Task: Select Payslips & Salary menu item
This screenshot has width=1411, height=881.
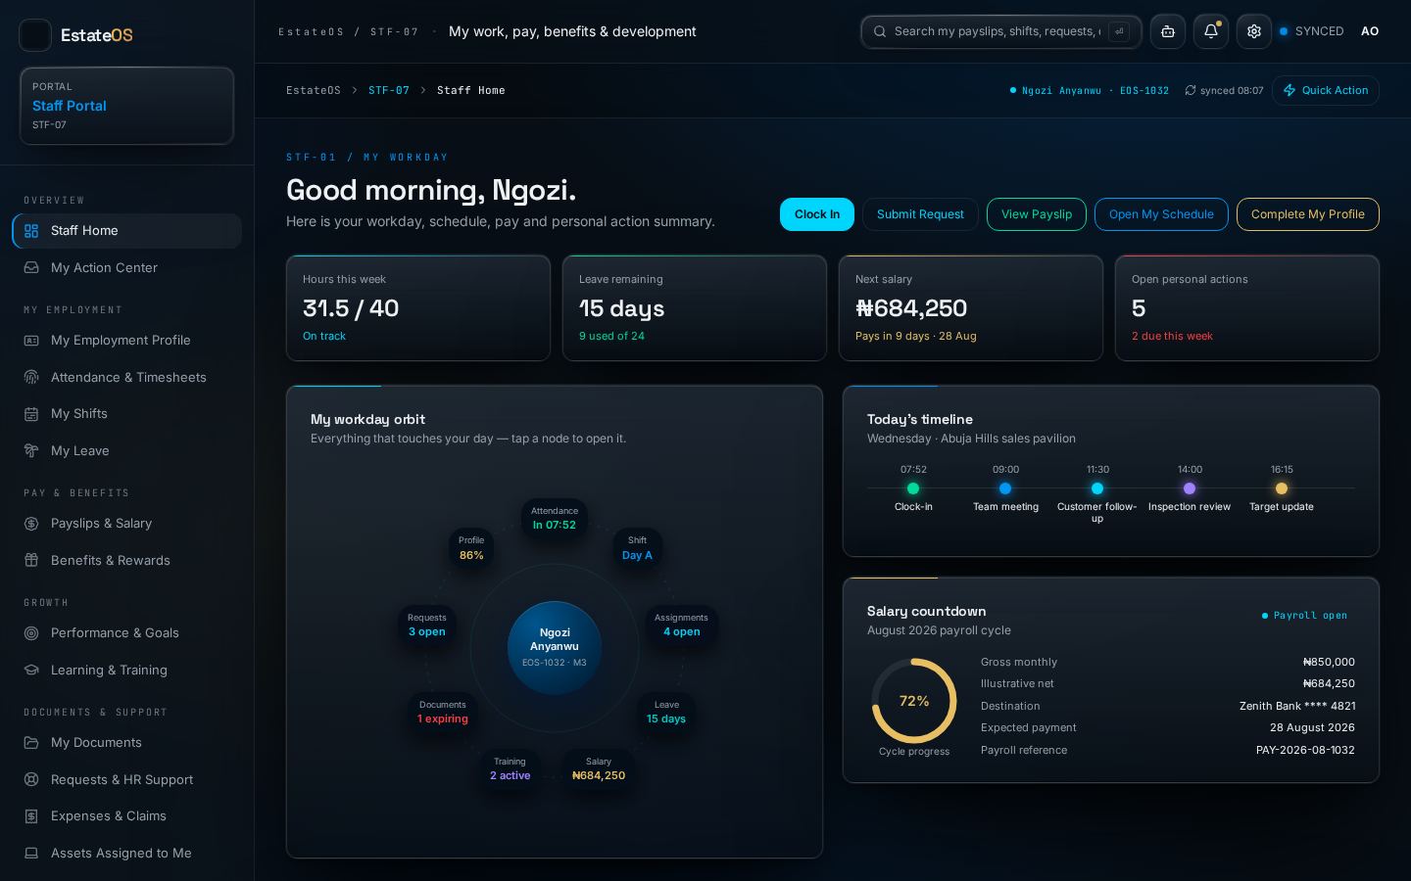Action: [126, 524]
